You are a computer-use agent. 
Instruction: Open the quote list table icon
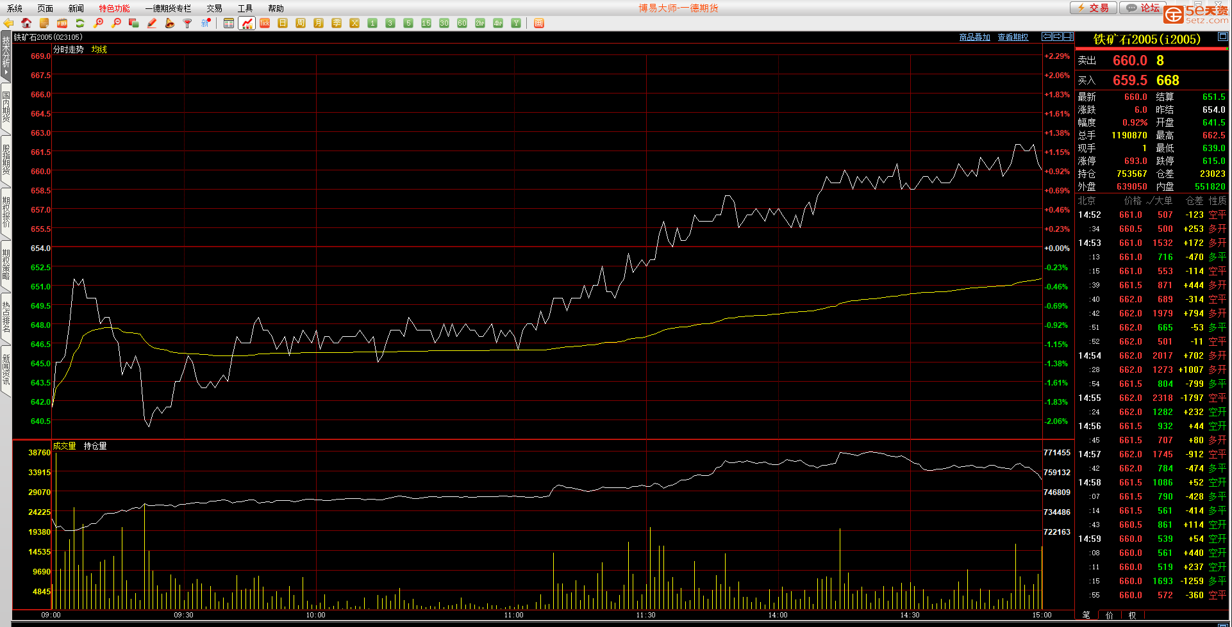tap(229, 23)
